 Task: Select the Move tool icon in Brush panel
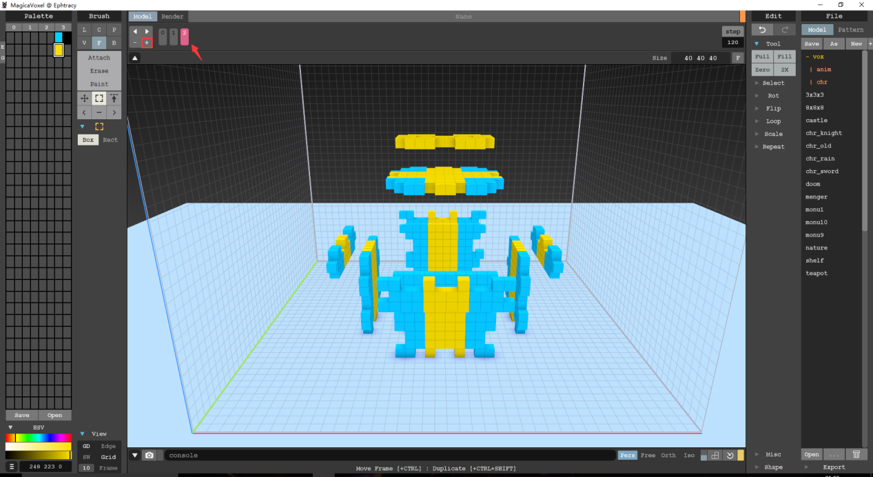point(84,99)
